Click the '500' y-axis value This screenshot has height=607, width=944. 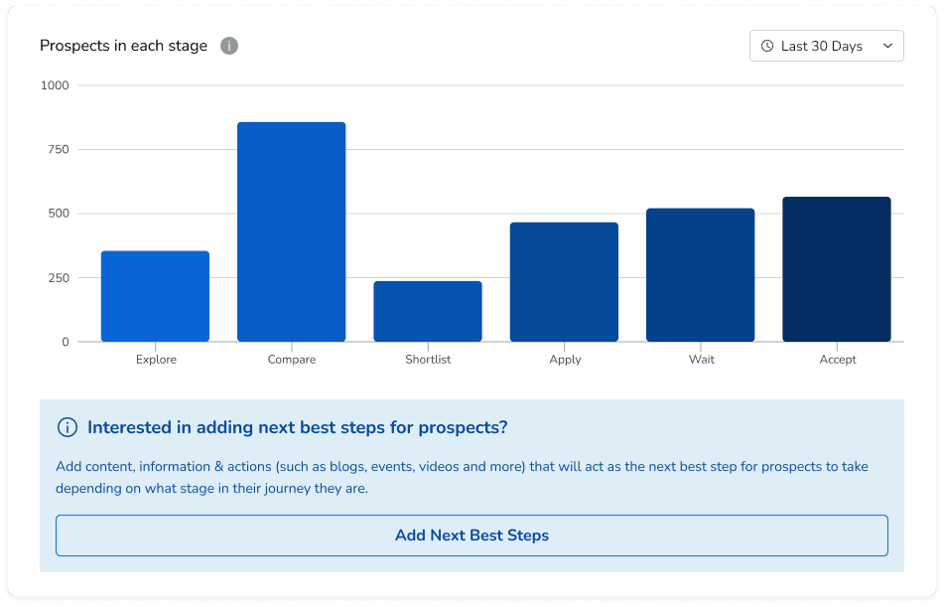point(59,214)
